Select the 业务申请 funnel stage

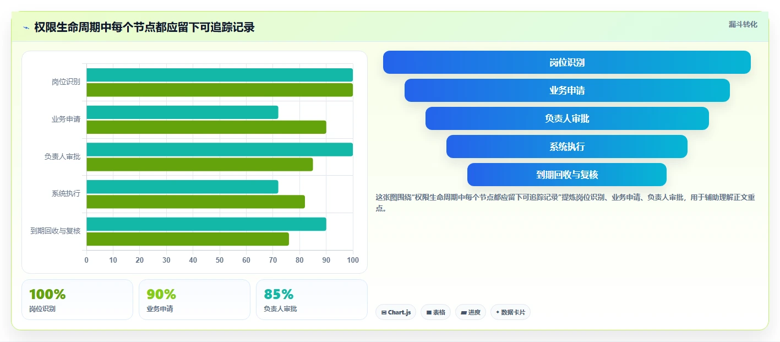pyautogui.click(x=566, y=90)
